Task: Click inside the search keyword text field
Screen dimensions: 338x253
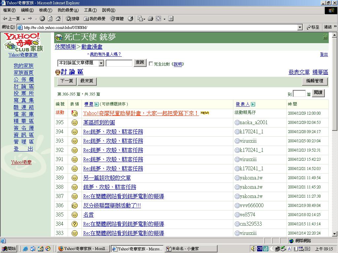Action: tap(119, 63)
